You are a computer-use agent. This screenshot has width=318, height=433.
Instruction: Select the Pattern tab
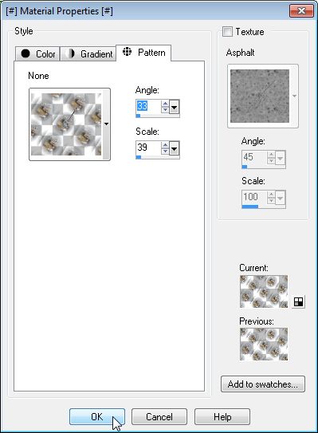[143, 53]
